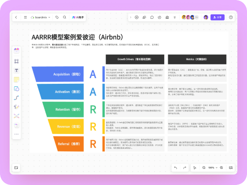Open more tools ellipsis in left sidebar

(x=17, y=134)
